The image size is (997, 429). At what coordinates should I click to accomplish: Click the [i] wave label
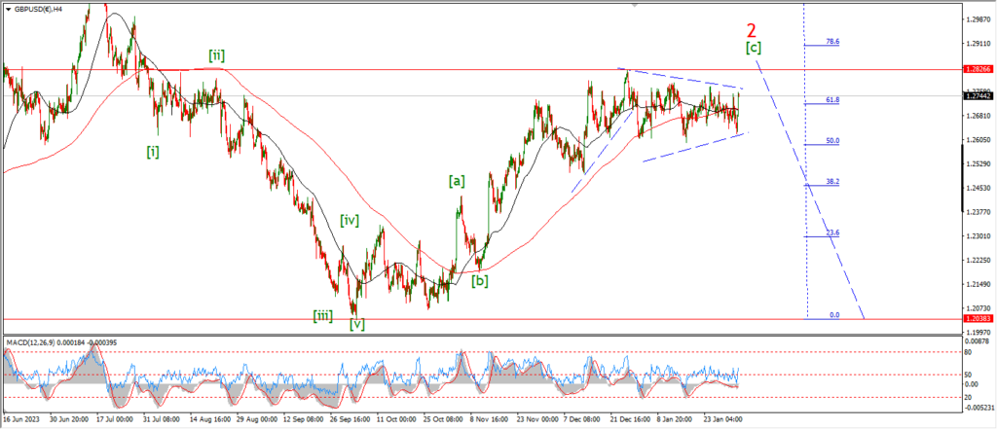tap(153, 152)
